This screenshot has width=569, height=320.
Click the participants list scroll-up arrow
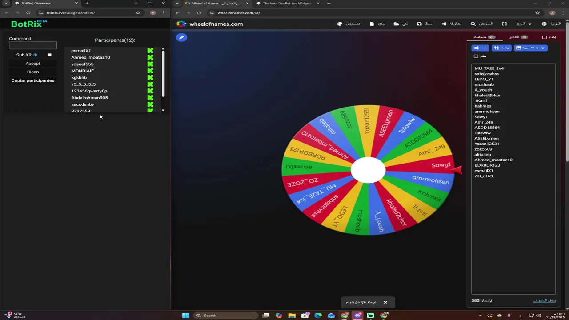pyautogui.click(x=163, y=49)
